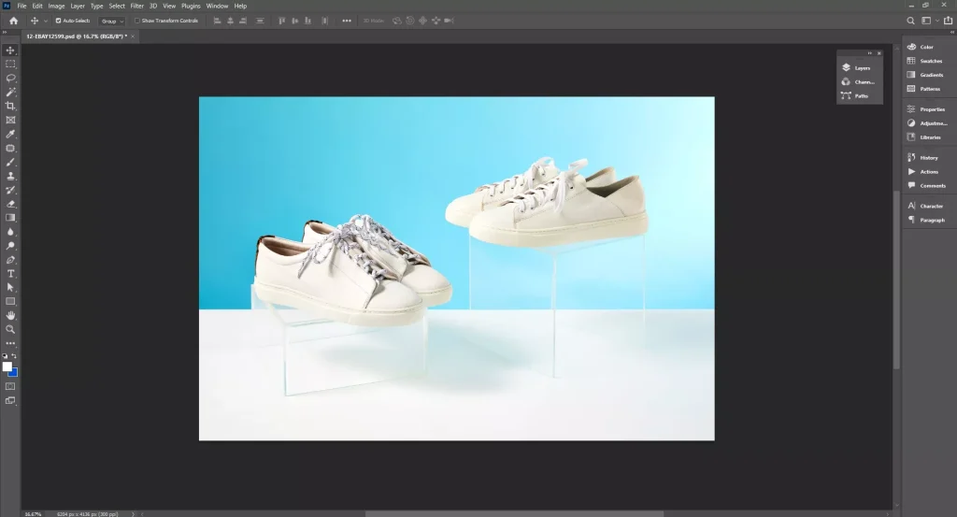The image size is (957, 517).
Task: Select the Path Selection tool
Action: pyautogui.click(x=10, y=288)
